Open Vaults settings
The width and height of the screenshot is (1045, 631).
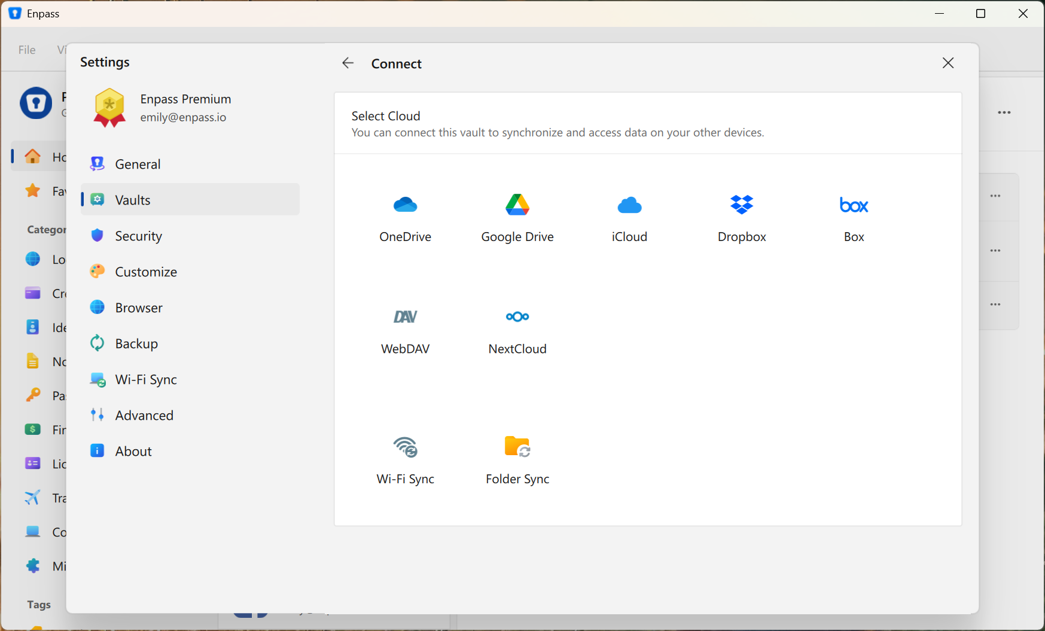tap(190, 200)
